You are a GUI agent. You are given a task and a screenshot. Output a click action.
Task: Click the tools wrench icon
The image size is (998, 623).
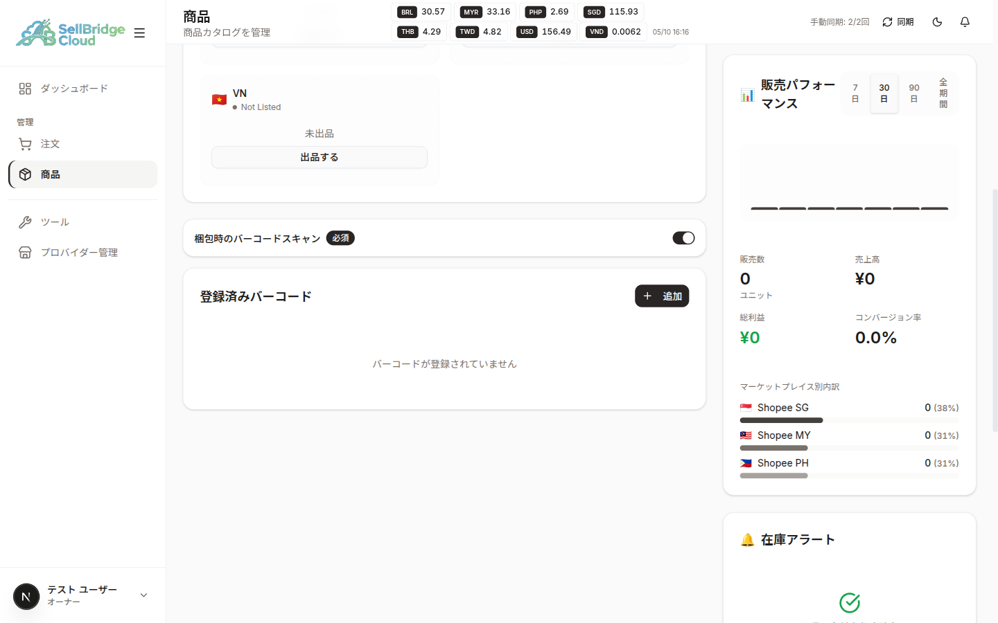coord(25,222)
